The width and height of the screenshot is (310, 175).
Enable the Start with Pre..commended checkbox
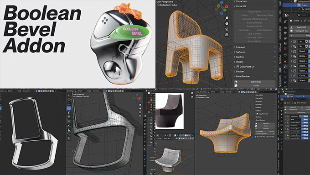(x=255, y=137)
